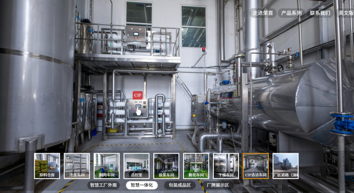Go to the 制肉车间 scene thumbnail
The image size is (354, 193).
coord(106,166)
